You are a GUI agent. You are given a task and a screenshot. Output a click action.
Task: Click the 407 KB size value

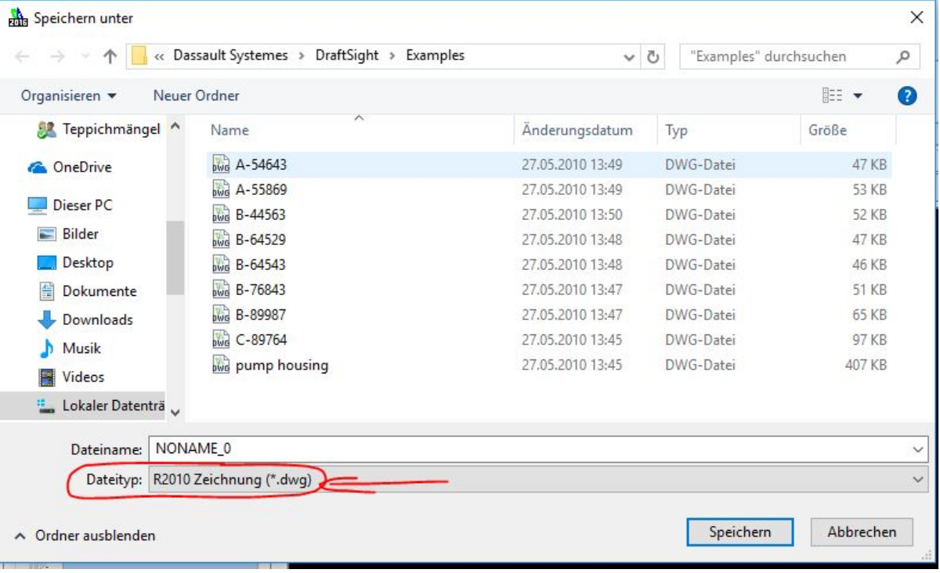[866, 365]
